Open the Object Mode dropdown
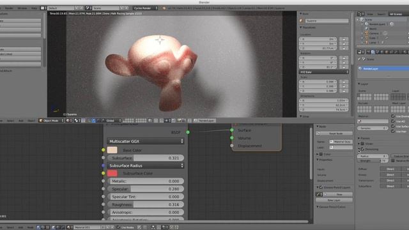Screen dimensions: 409x230 click(x=52, y=121)
